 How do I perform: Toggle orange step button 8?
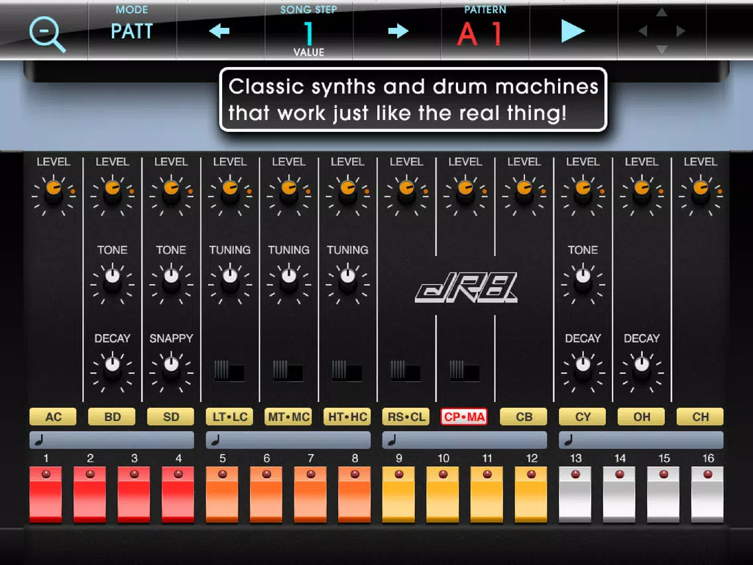tap(355, 495)
